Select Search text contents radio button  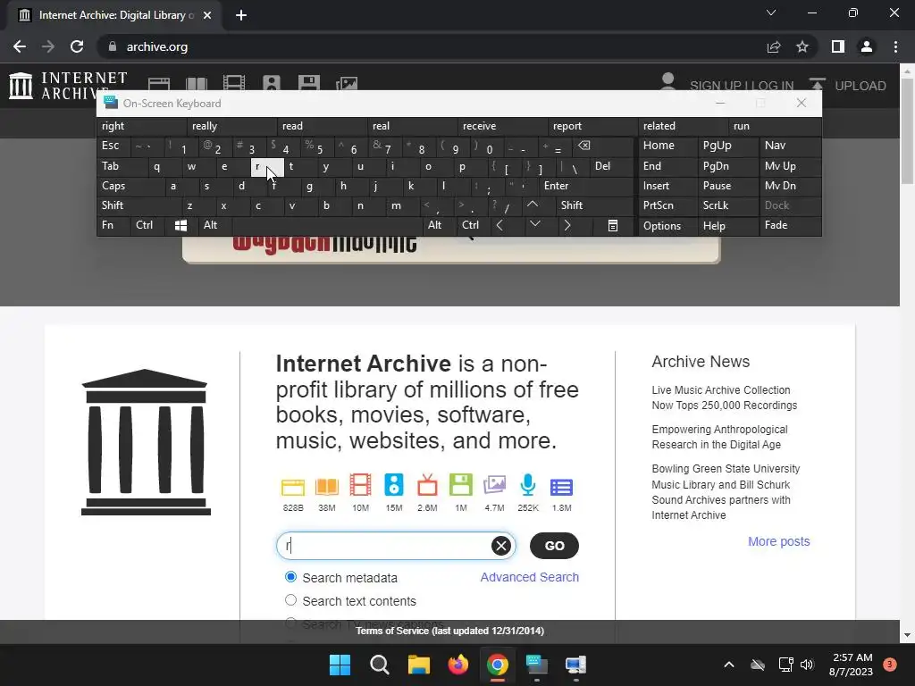pyautogui.click(x=290, y=600)
